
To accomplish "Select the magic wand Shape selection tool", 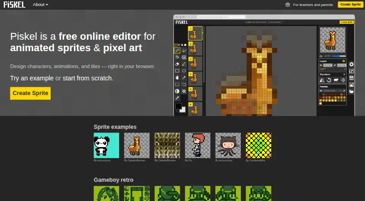I will click(x=184, y=77).
